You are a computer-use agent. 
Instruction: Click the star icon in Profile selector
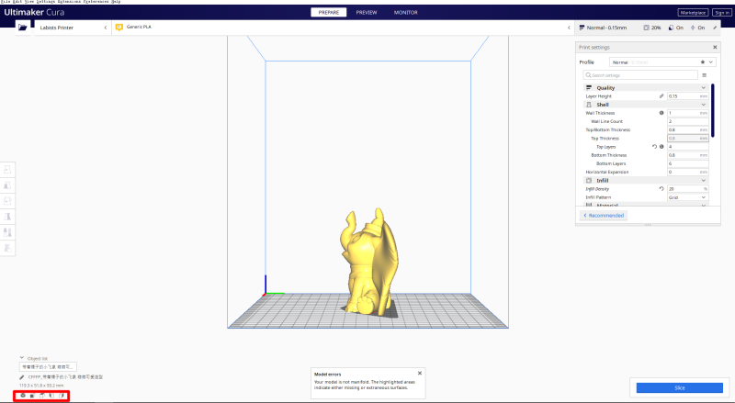click(703, 62)
